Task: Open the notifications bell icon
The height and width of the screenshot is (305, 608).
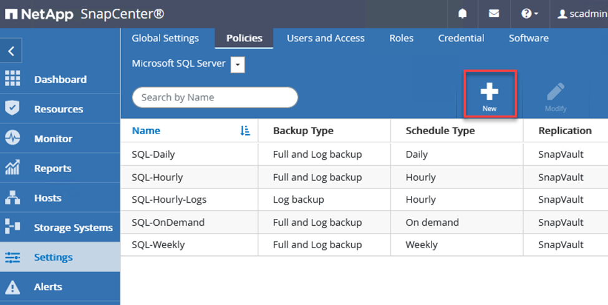Action: (463, 14)
